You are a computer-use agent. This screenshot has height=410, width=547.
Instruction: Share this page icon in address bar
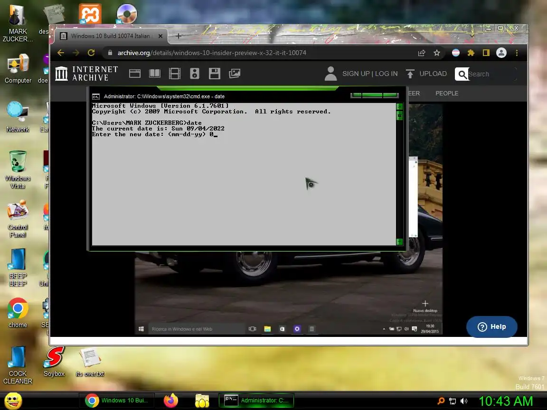[422, 53]
